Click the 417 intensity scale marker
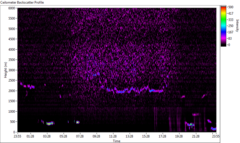This screenshot has height=143, width=240. click(231, 14)
